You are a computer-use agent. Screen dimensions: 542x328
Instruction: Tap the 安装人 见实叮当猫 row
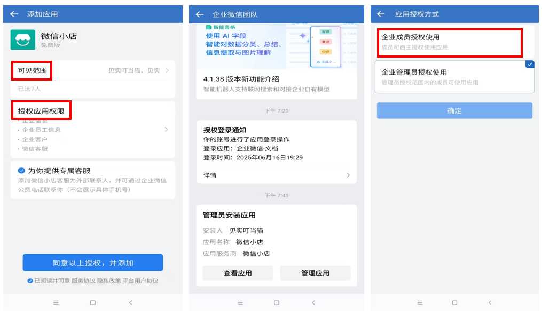pos(233,230)
